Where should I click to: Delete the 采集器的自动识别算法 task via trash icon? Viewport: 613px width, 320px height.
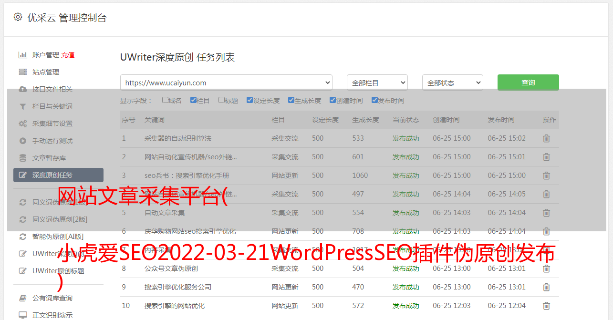(x=546, y=138)
